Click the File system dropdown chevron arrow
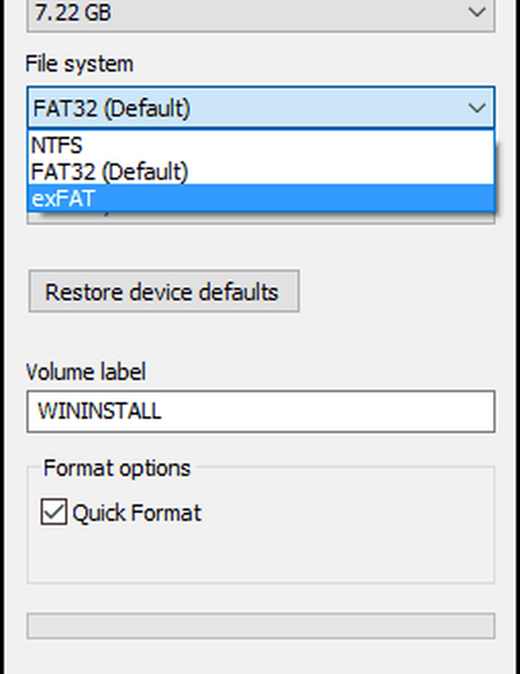This screenshot has height=674, width=520. click(477, 108)
